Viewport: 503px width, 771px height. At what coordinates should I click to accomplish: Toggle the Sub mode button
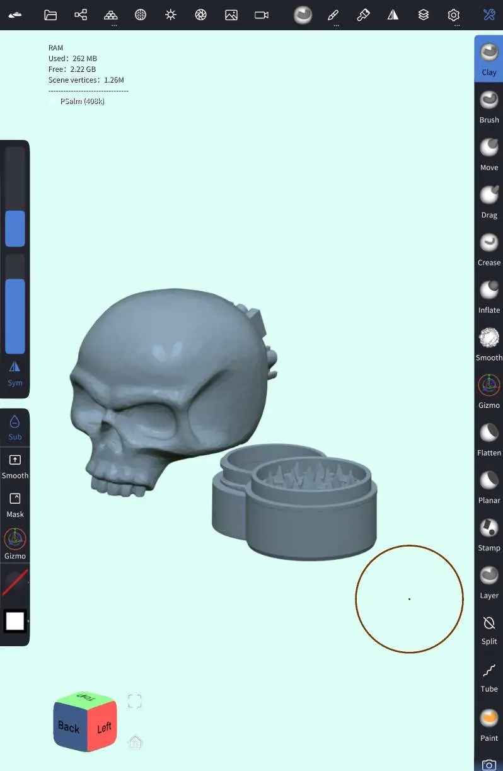pyautogui.click(x=15, y=427)
